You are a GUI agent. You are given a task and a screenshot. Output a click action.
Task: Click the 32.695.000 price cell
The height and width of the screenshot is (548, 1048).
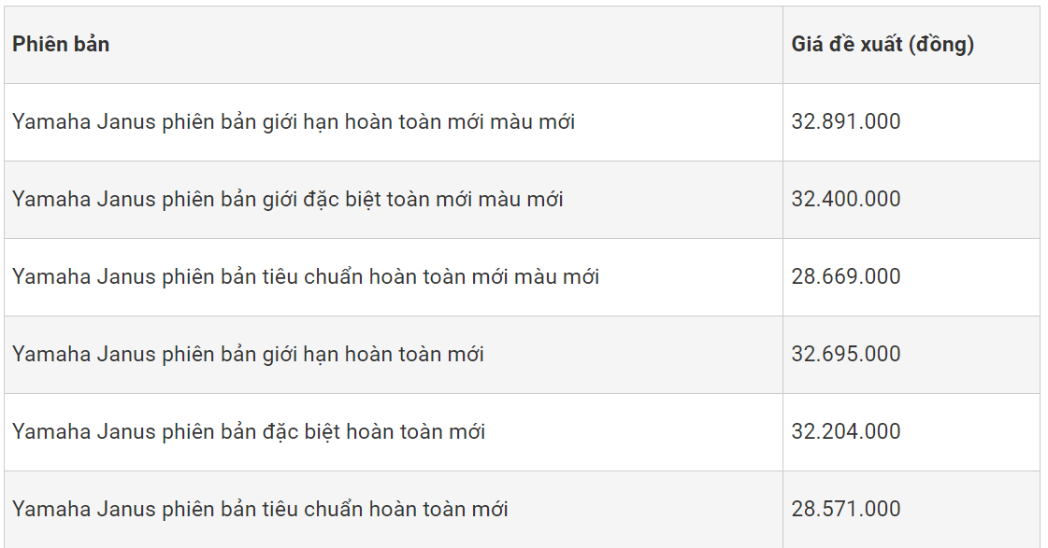coord(846,354)
